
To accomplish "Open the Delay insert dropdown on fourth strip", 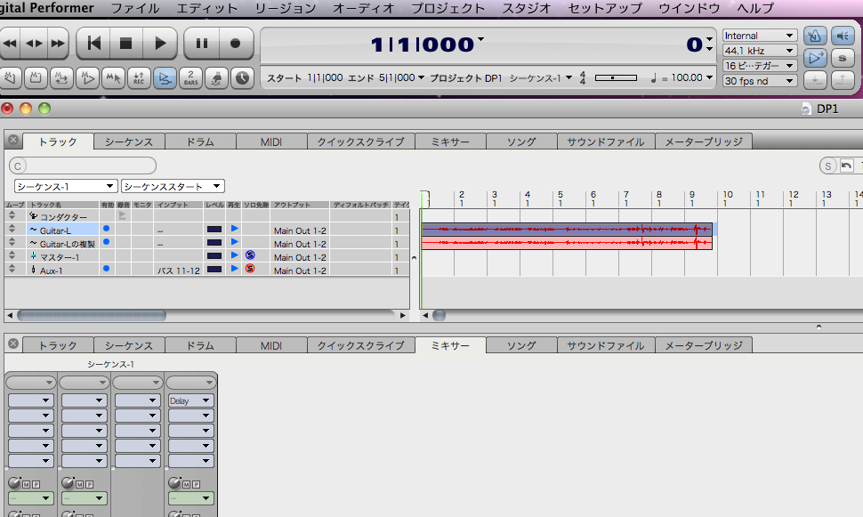I will [191, 400].
